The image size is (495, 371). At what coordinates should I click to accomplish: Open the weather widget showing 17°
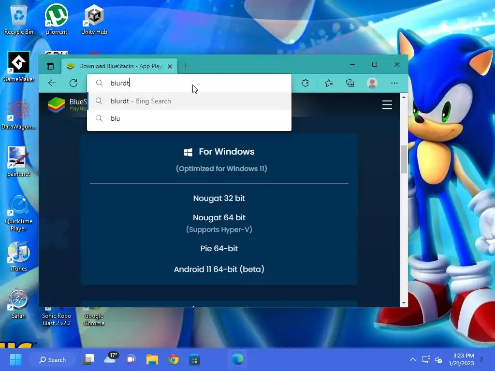(x=110, y=359)
